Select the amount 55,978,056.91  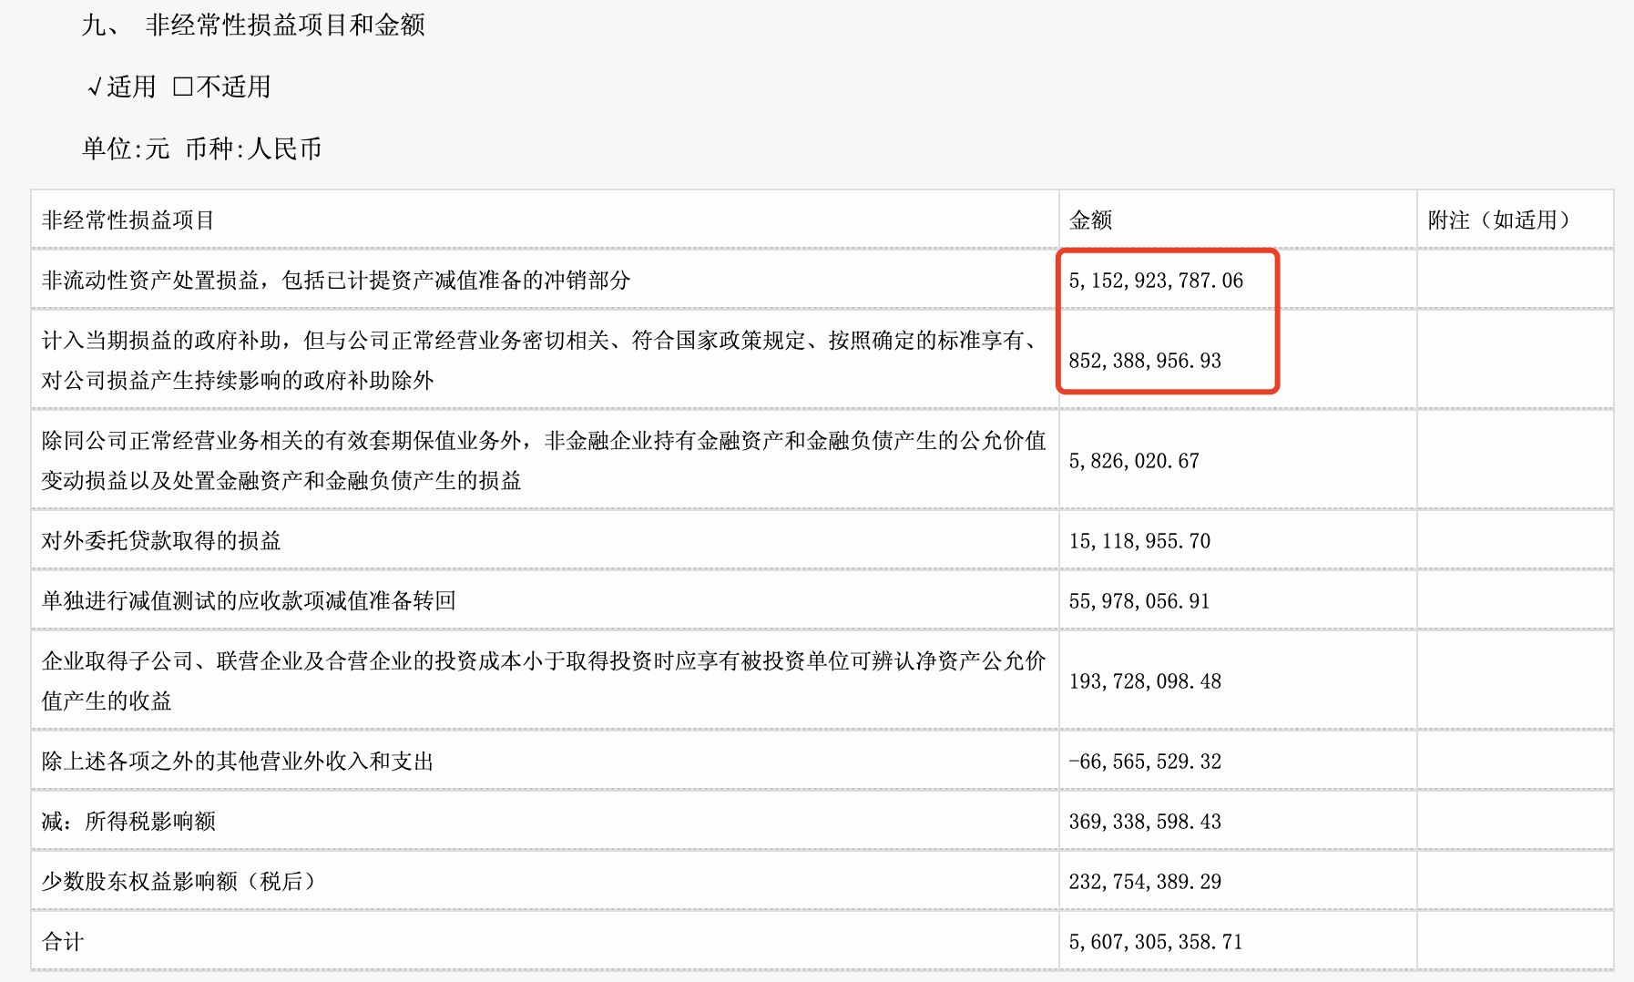1139,600
